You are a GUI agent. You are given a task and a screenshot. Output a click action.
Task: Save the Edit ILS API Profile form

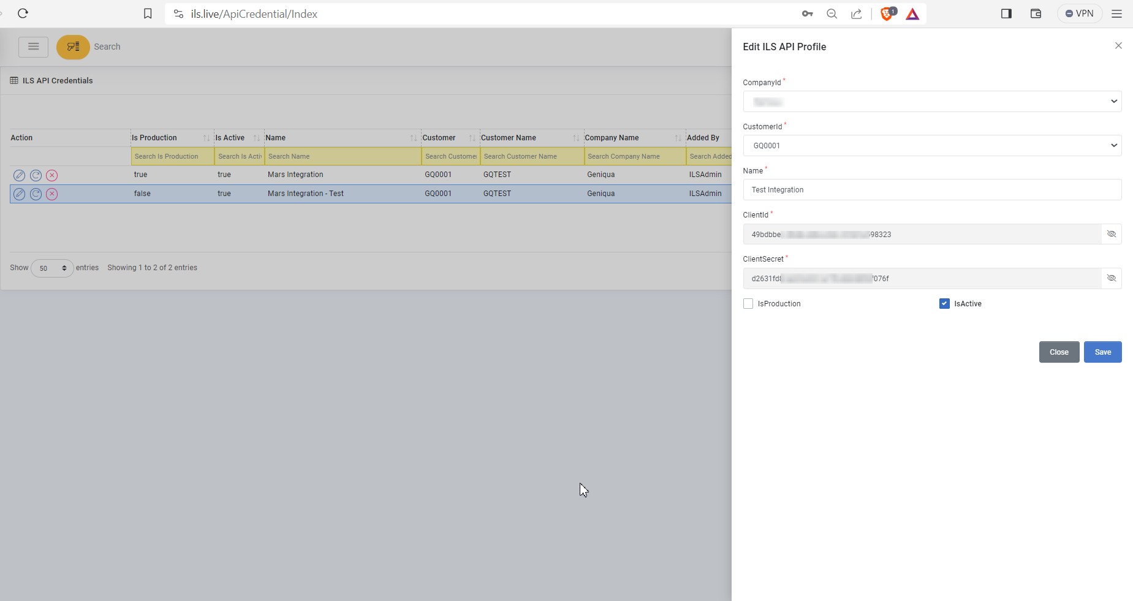(x=1102, y=352)
